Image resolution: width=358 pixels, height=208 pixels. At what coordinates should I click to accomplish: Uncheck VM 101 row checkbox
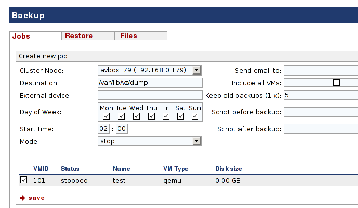coord(23,180)
